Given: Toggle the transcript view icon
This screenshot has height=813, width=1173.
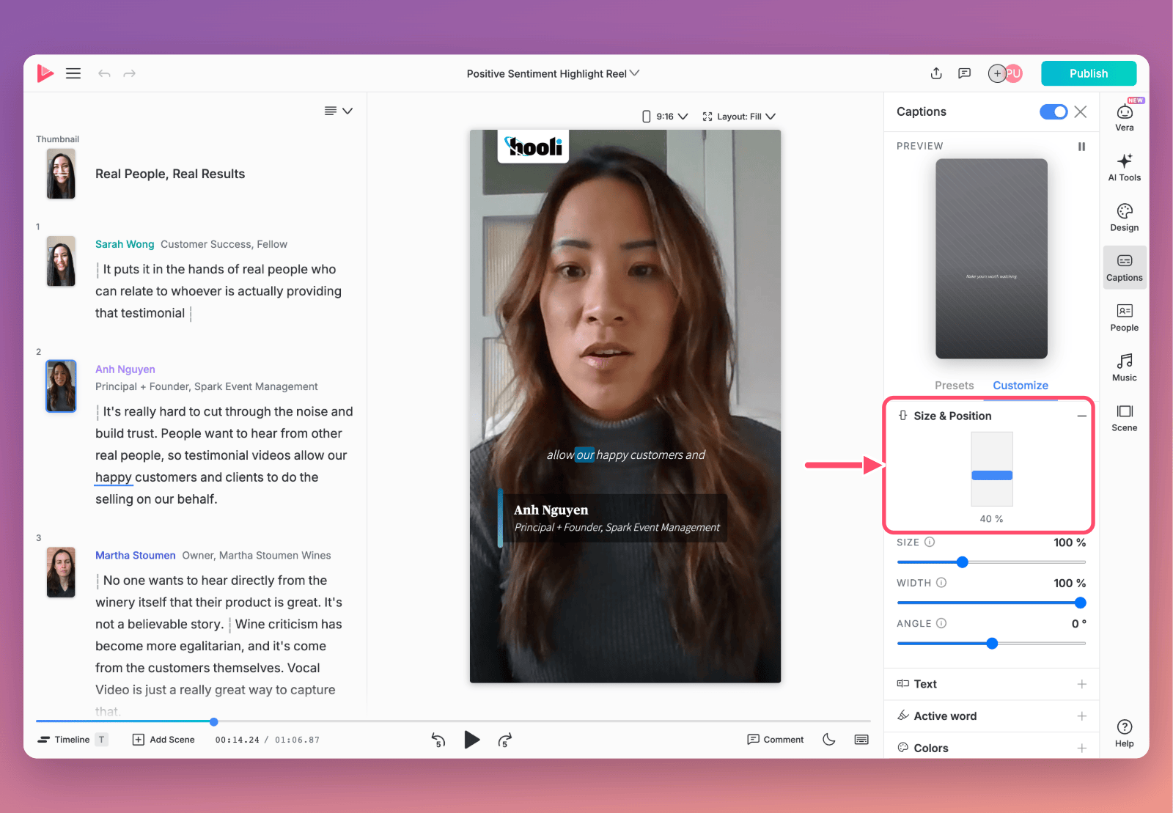Looking at the screenshot, I should (x=862, y=739).
